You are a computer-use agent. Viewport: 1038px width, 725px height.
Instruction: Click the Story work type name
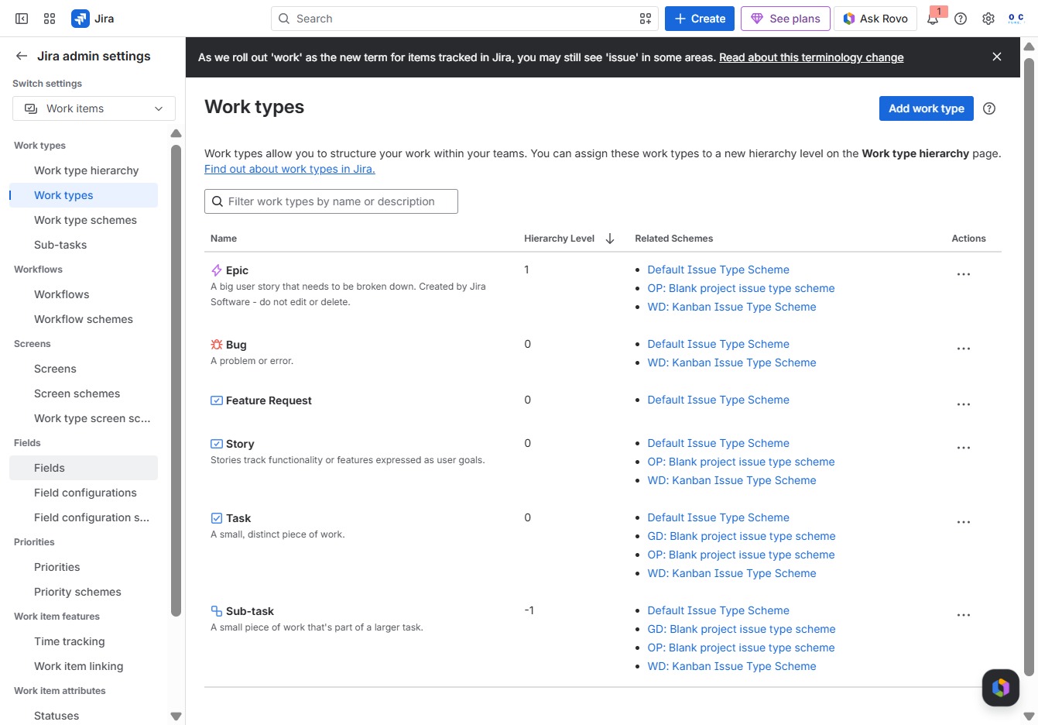[240, 444]
